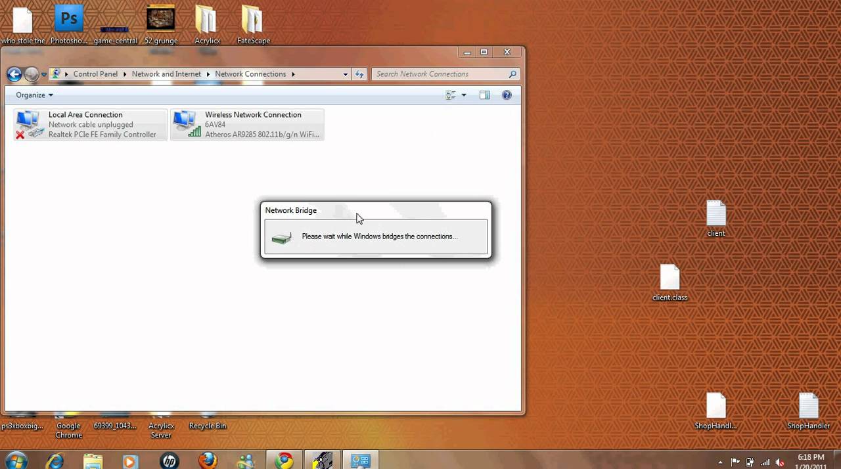Open Internet Explorer from taskbar
This screenshot has width=841, height=469.
(x=55, y=460)
